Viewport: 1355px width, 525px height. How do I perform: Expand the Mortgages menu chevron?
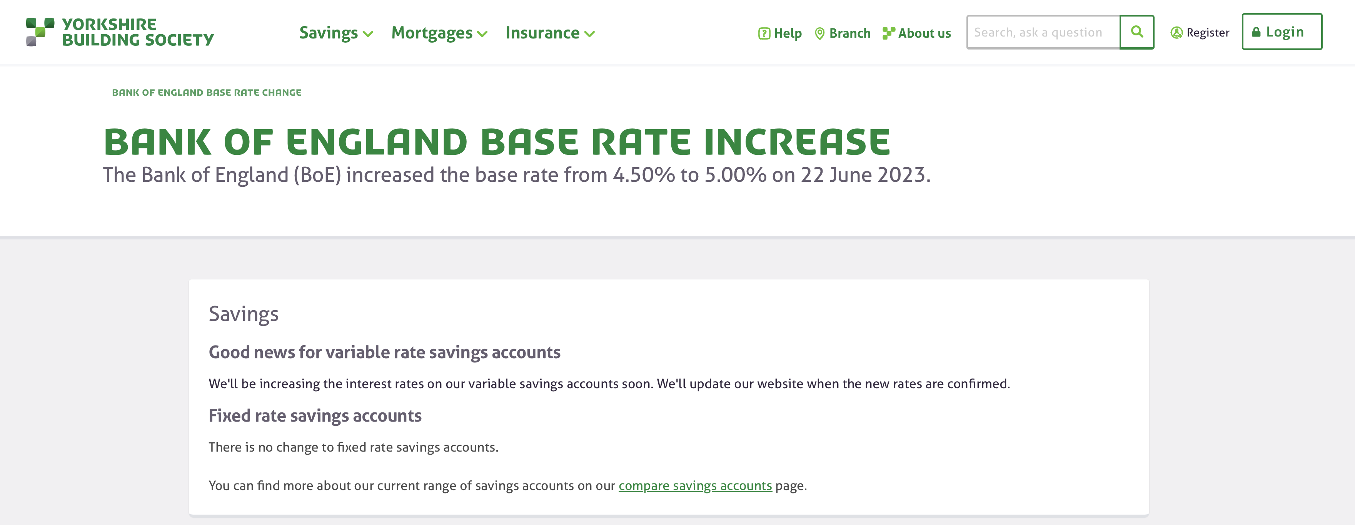[x=482, y=34]
